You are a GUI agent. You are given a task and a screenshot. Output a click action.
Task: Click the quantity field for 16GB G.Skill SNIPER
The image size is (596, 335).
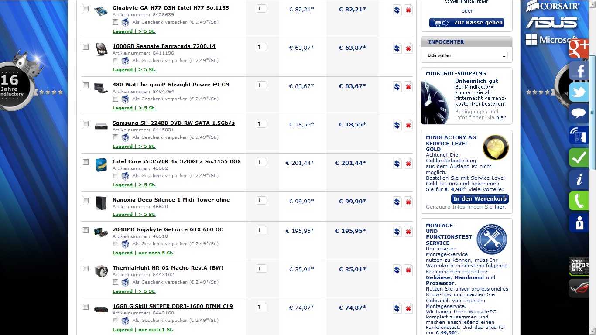[x=261, y=307]
